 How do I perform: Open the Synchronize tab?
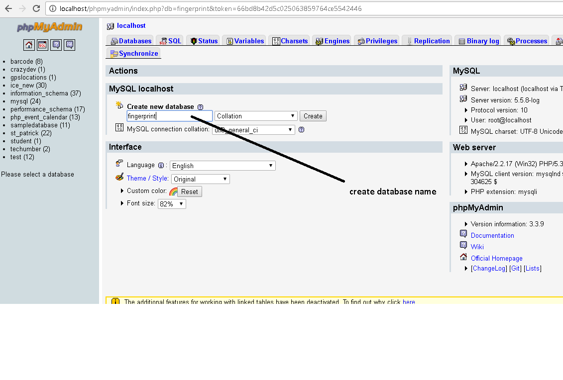tap(134, 53)
